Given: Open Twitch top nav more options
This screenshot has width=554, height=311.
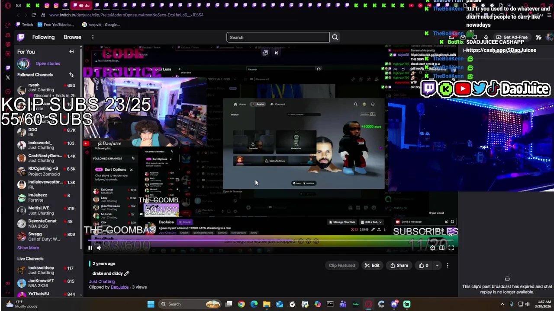Looking at the screenshot, I should [93, 37].
